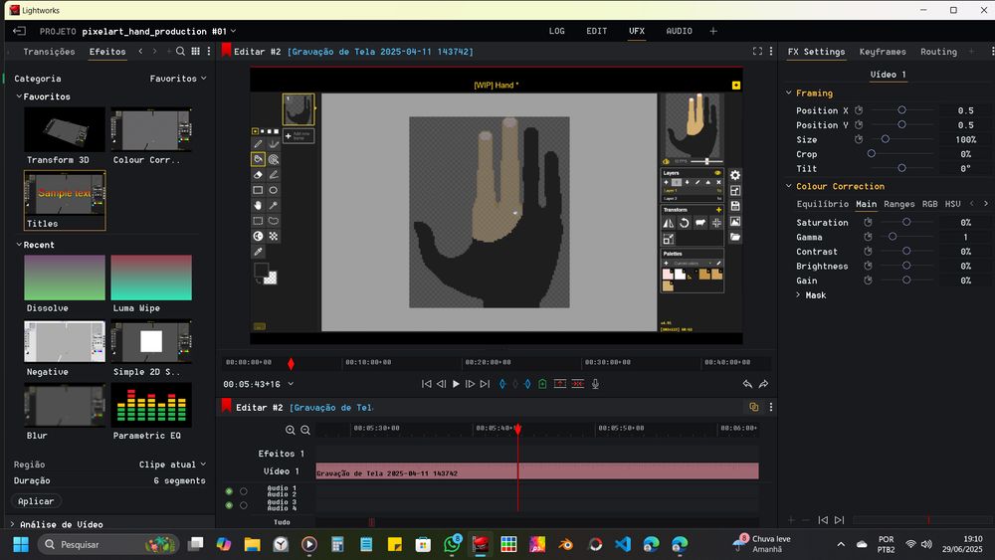The height and width of the screenshot is (560, 995).
Task: Click the Aplicar button
Action: [36, 501]
